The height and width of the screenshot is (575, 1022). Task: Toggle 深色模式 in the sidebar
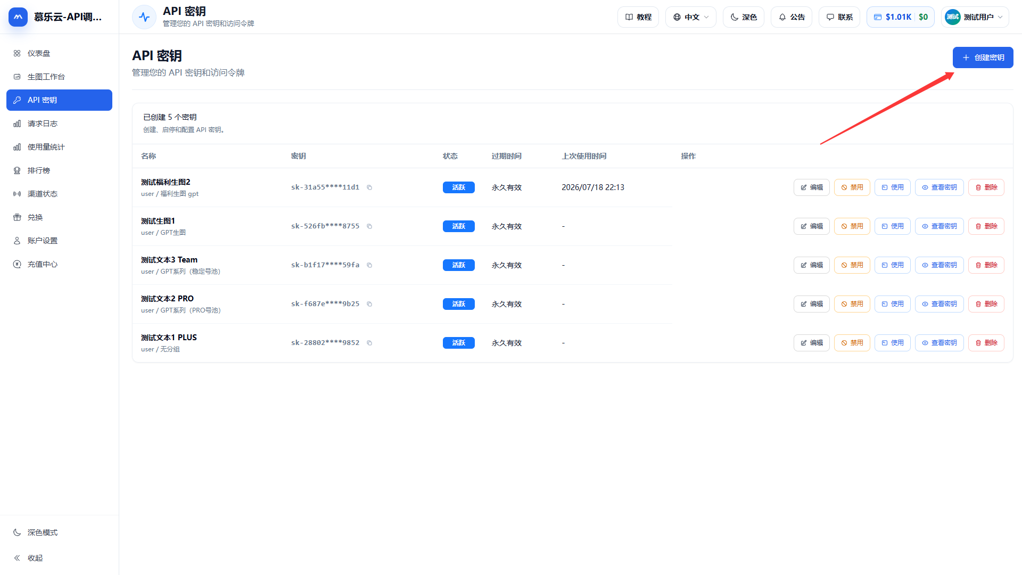tap(59, 532)
